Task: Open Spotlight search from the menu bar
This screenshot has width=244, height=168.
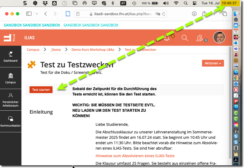Action: (x=186, y=4)
